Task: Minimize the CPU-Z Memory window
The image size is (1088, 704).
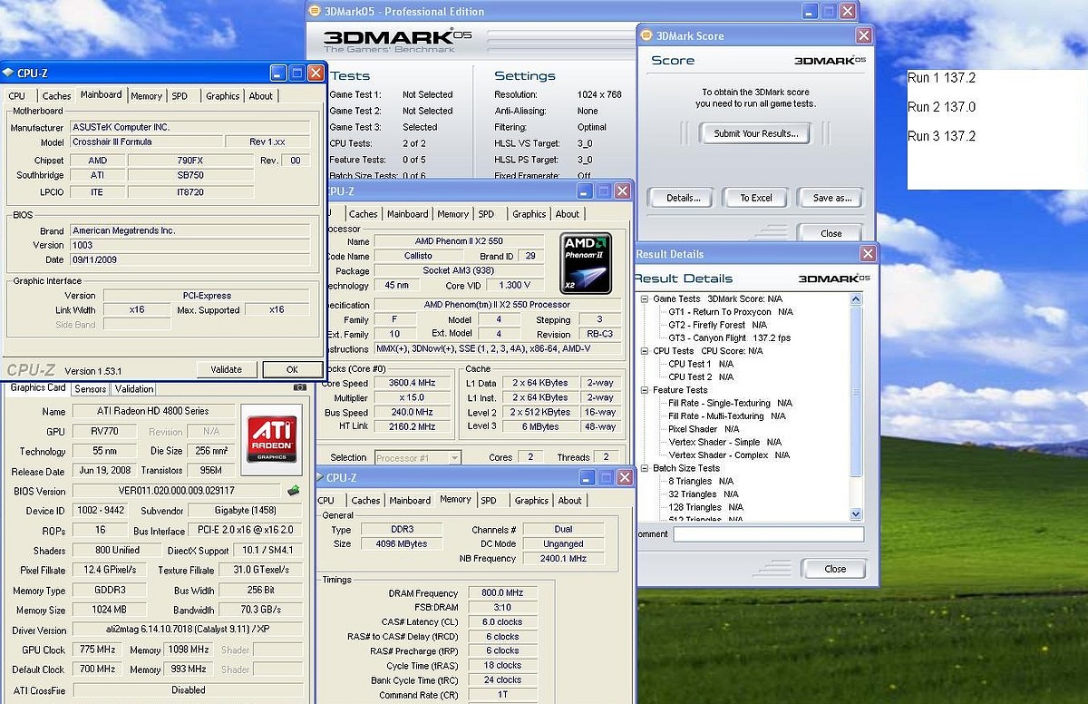Action: tap(588, 477)
